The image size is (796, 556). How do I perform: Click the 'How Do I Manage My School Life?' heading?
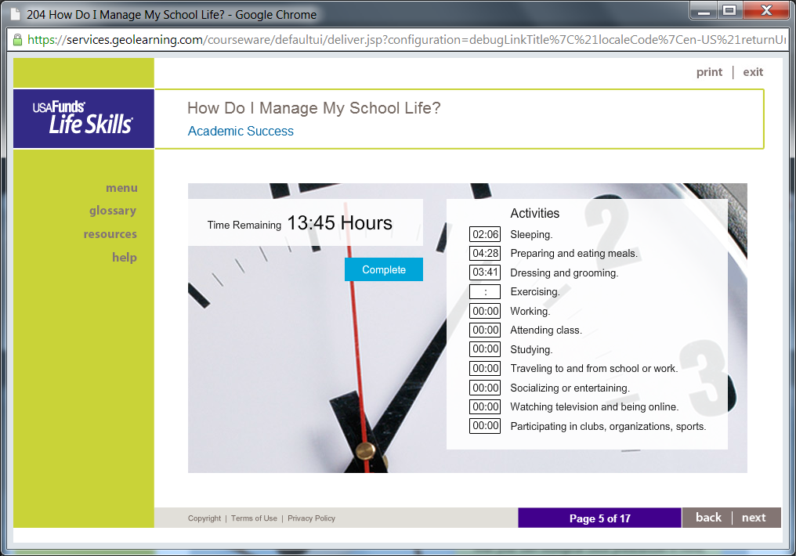tap(313, 108)
